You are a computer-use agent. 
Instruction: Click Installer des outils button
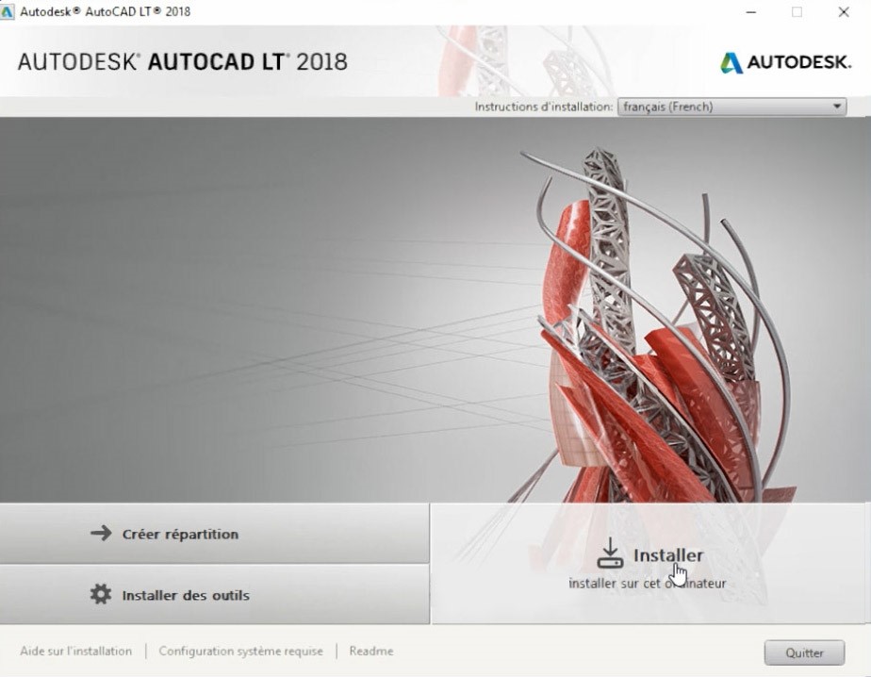coord(214,594)
